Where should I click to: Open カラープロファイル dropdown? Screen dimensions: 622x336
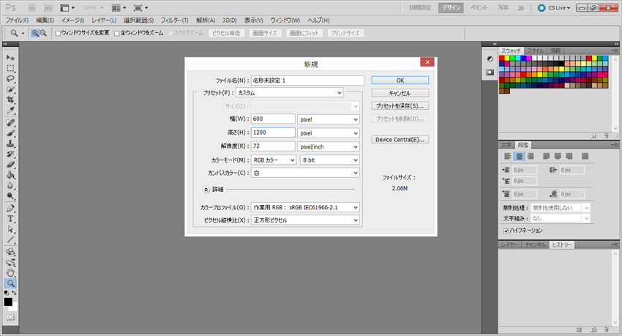305,207
